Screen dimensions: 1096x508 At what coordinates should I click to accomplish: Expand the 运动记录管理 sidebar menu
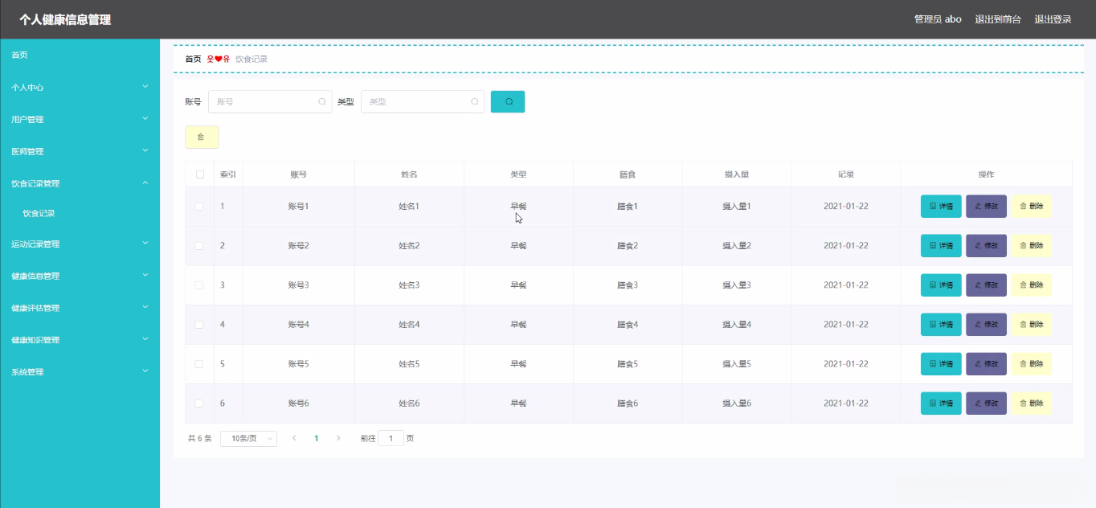[80, 244]
